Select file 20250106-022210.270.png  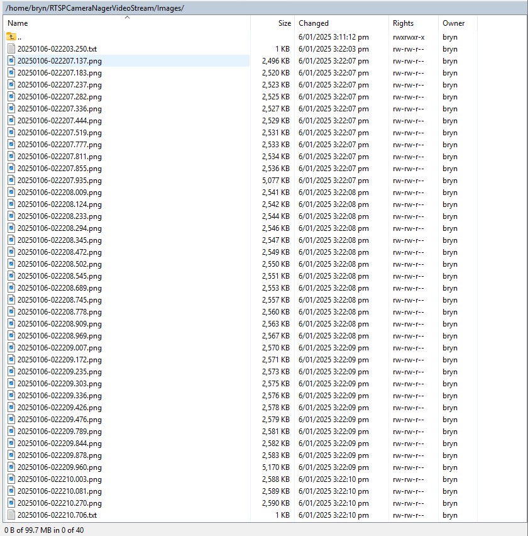(x=59, y=503)
